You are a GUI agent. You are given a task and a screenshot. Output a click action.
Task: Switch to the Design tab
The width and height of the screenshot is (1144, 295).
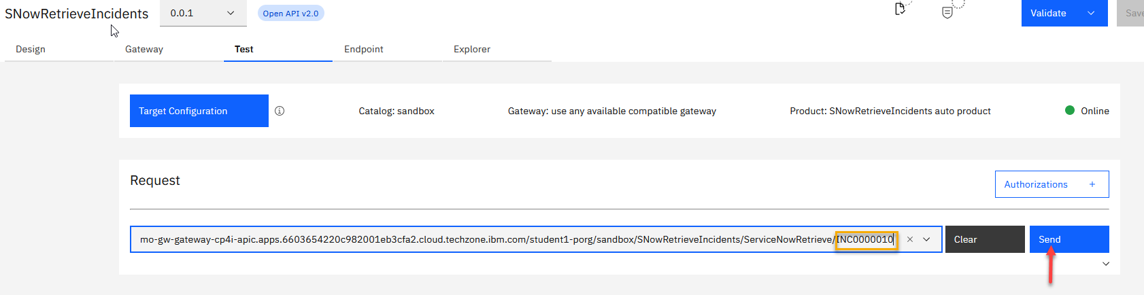click(x=31, y=49)
